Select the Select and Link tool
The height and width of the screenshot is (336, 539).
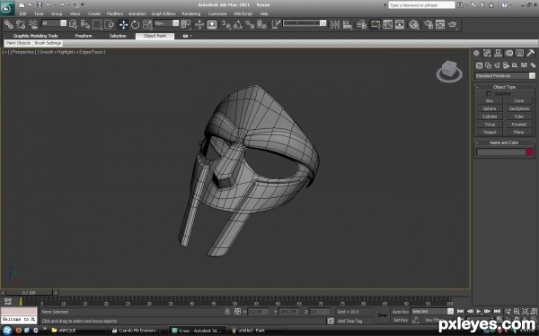pos(9,24)
